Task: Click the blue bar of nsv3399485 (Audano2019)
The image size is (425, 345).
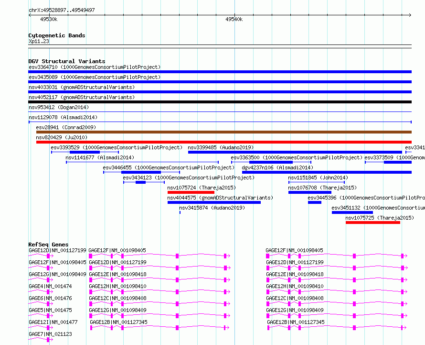Action: tap(295, 152)
